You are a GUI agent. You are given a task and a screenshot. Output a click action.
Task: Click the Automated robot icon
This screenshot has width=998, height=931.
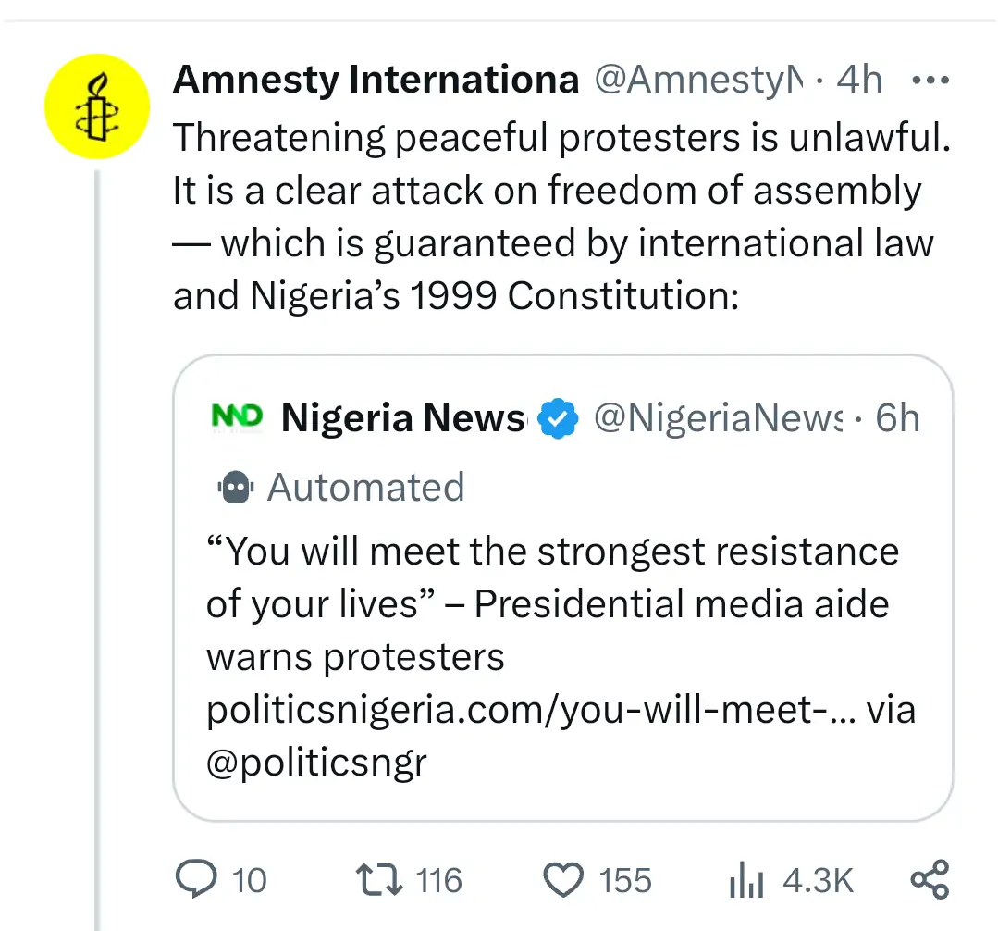(236, 487)
